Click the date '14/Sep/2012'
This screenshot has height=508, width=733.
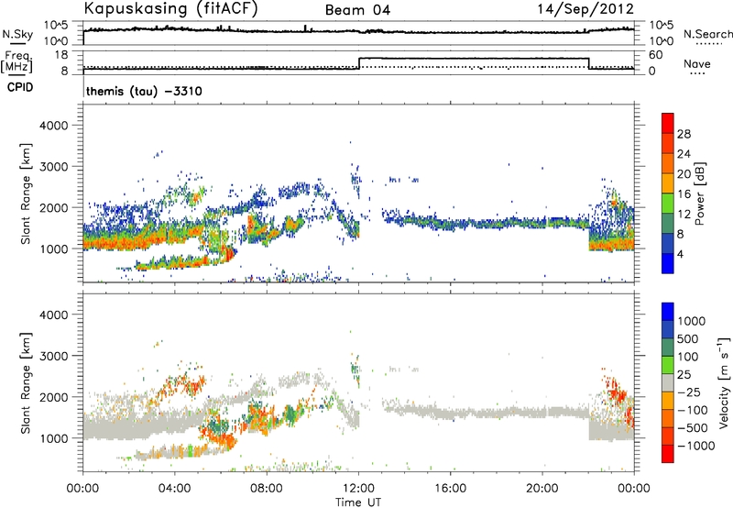point(585,8)
